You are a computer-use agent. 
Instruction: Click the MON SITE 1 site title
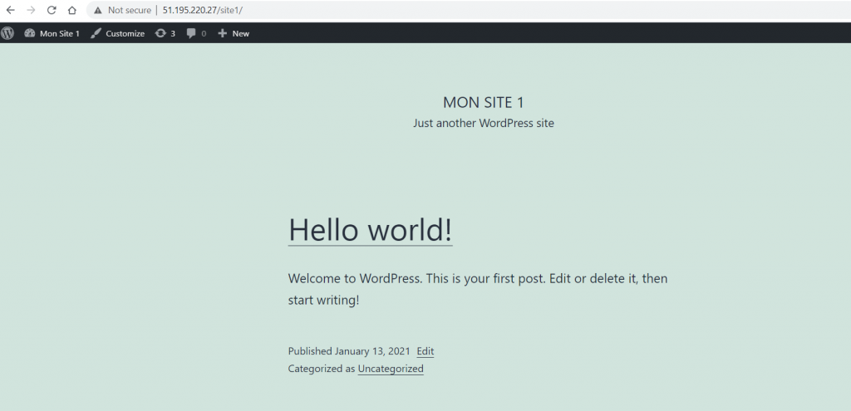tap(484, 102)
